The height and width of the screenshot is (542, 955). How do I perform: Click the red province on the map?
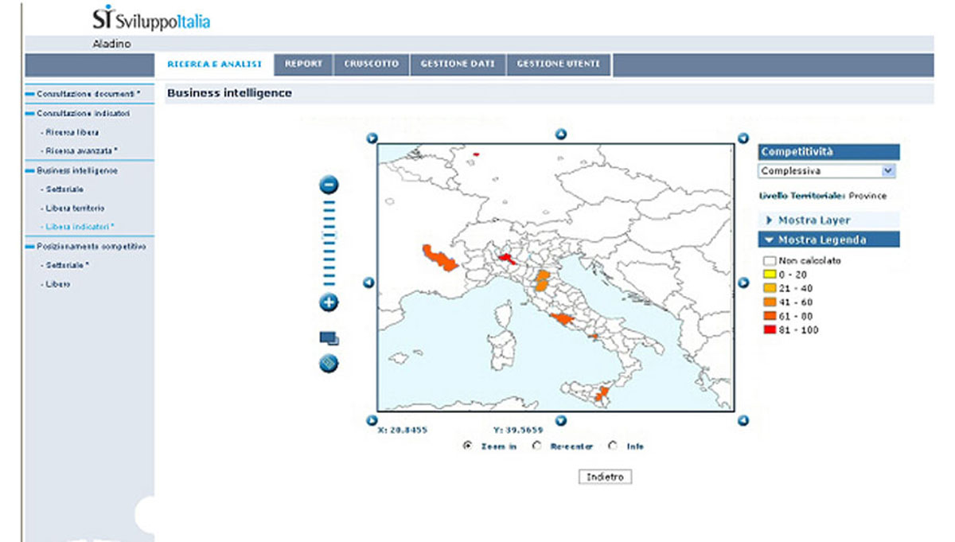click(507, 257)
